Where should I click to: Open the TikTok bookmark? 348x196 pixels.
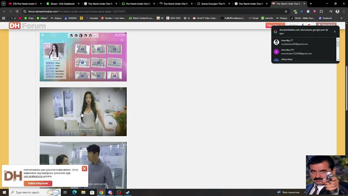click(302, 18)
